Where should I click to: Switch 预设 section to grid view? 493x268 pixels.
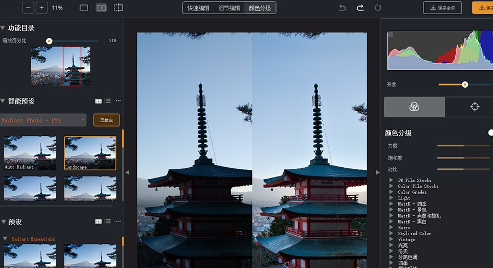coord(99,221)
